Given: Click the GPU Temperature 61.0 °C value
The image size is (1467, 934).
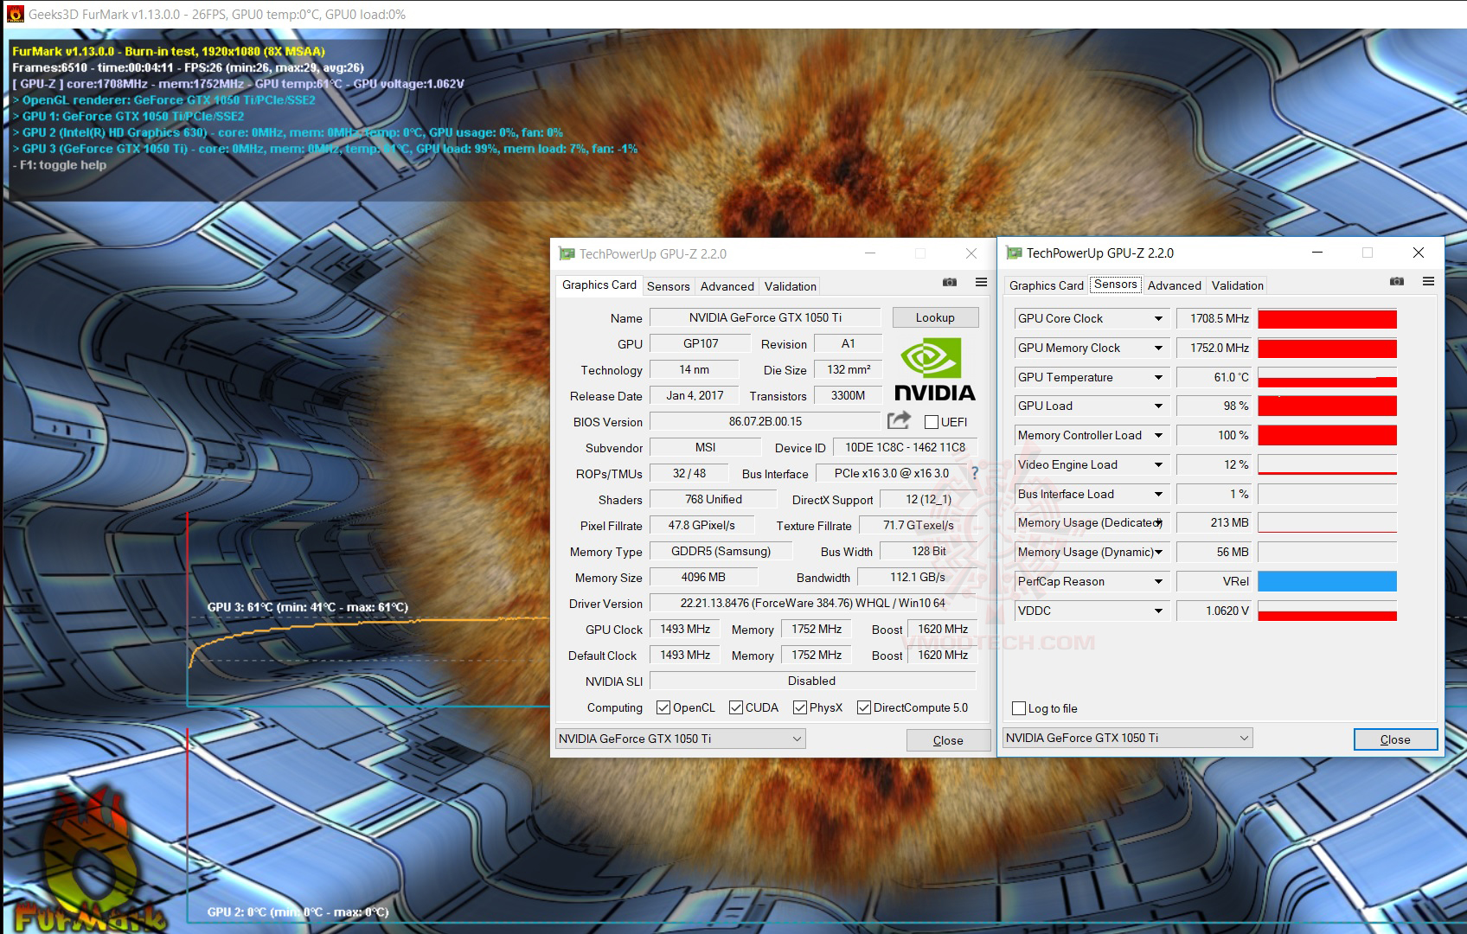Looking at the screenshot, I should 1214,377.
